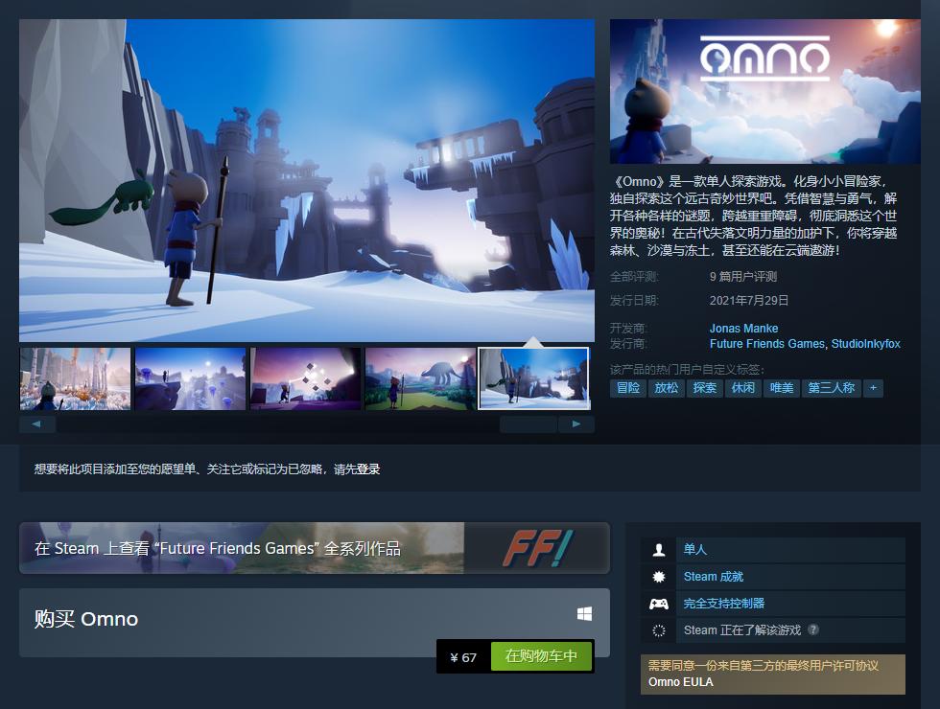Click the right arrow of the screenshot strip

coord(576,423)
